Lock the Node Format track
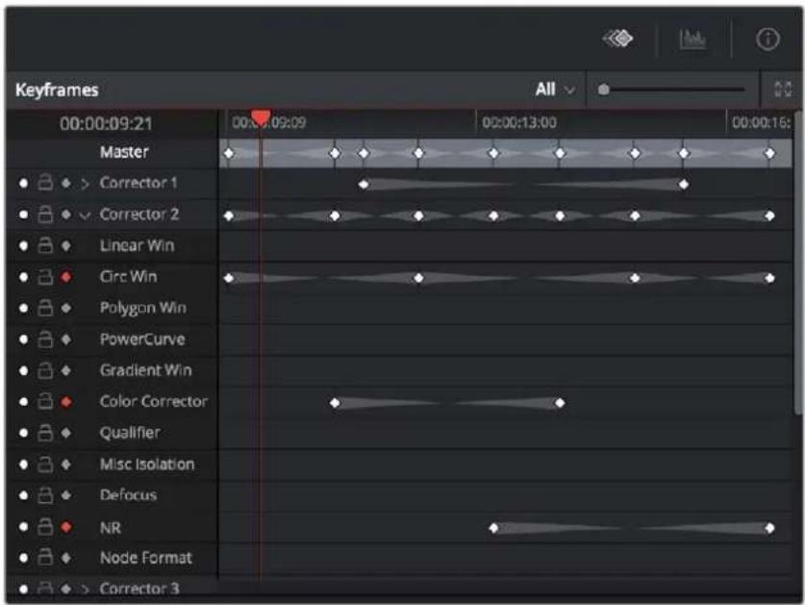Screen dimensions: 805x605 pyautogui.click(x=45, y=557)
